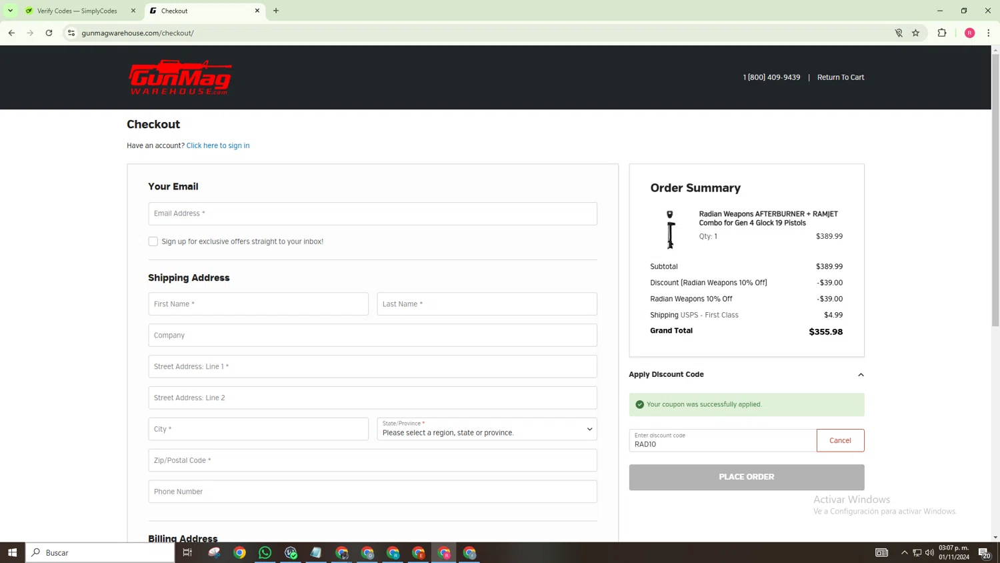
Task: Focus the Last Name field
Action: pos(487,304)
